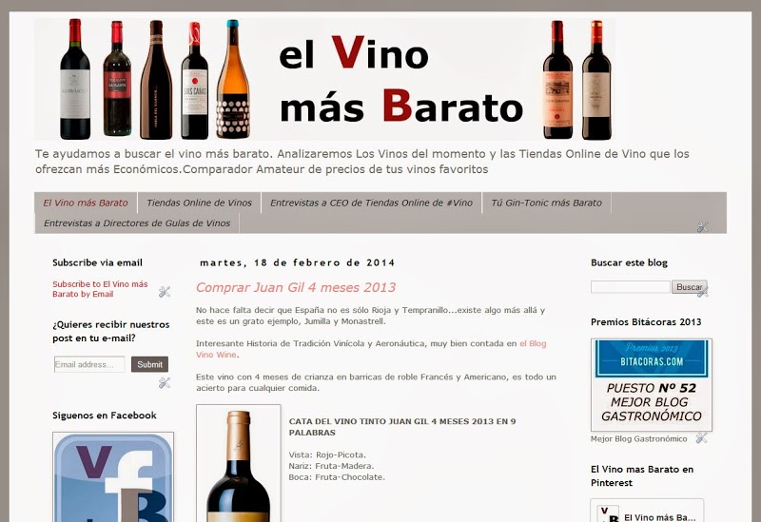The image size is (761, 522).
Task: Open post title Comprar Juan Gil 4 meses 2013
Action: pos(296,287)
